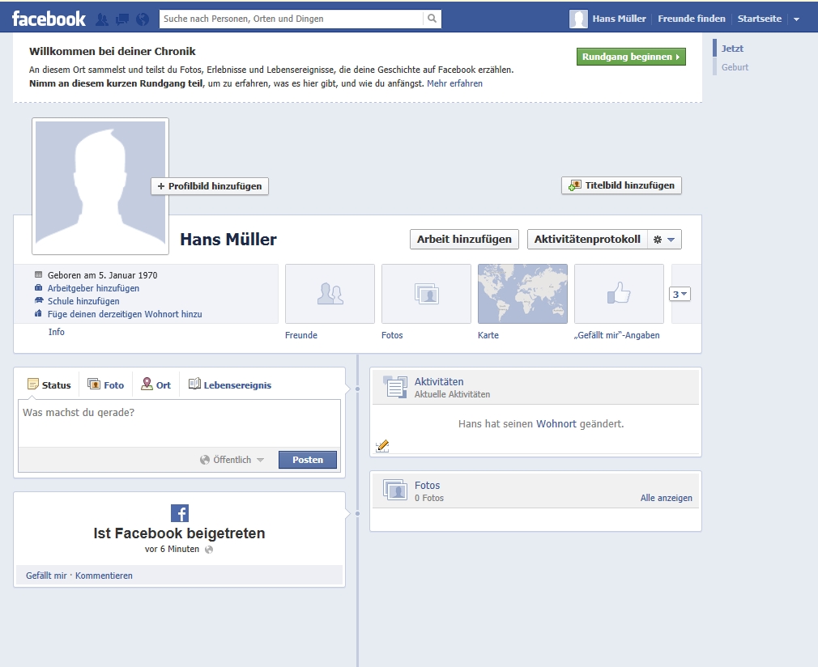Screen dimensions: 818x667
Task: Click the Lebensereignis book icon
Action: [x=194, y=384]
